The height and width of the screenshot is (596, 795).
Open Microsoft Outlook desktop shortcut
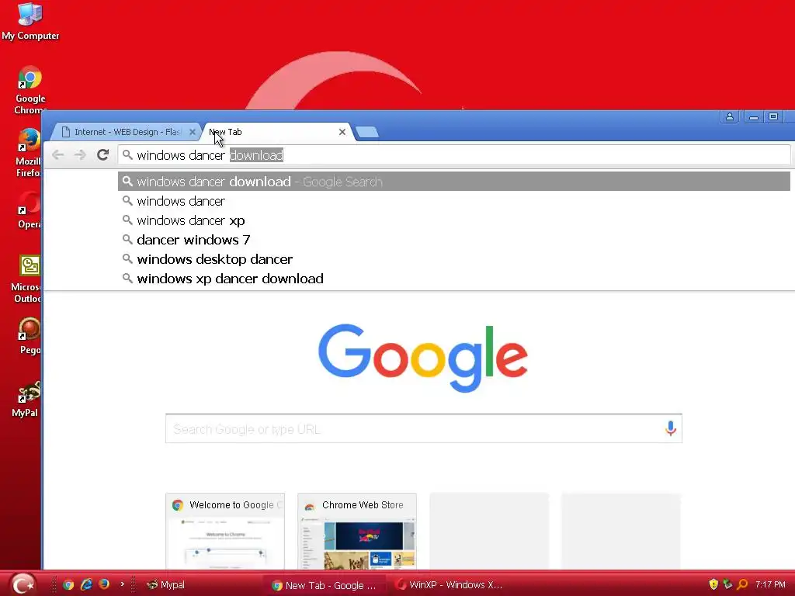[26, 279]
